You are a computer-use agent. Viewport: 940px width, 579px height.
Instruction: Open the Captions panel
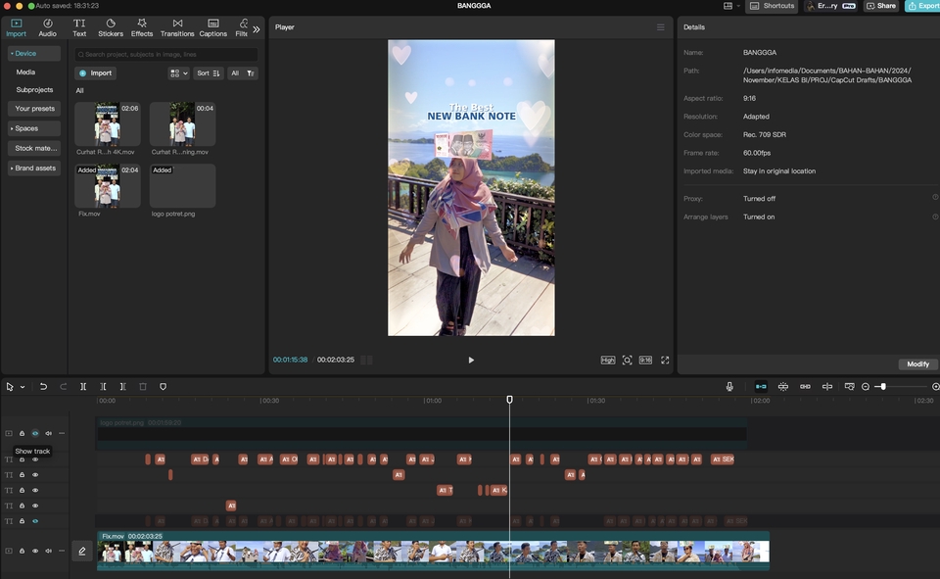click(x=212, y=26)
